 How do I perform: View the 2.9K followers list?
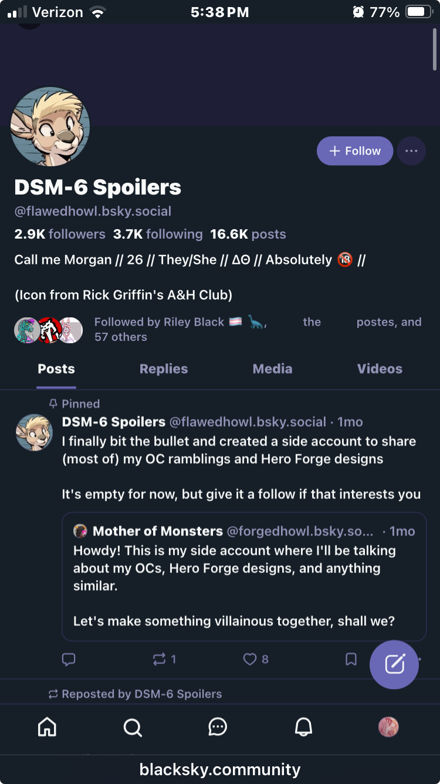coord(60,234)
